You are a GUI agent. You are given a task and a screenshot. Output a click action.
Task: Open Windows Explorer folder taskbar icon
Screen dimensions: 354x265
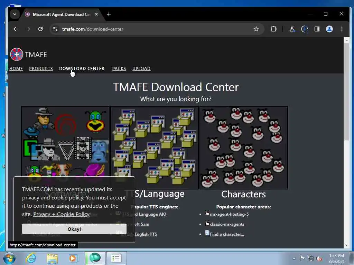coord(52,258)
